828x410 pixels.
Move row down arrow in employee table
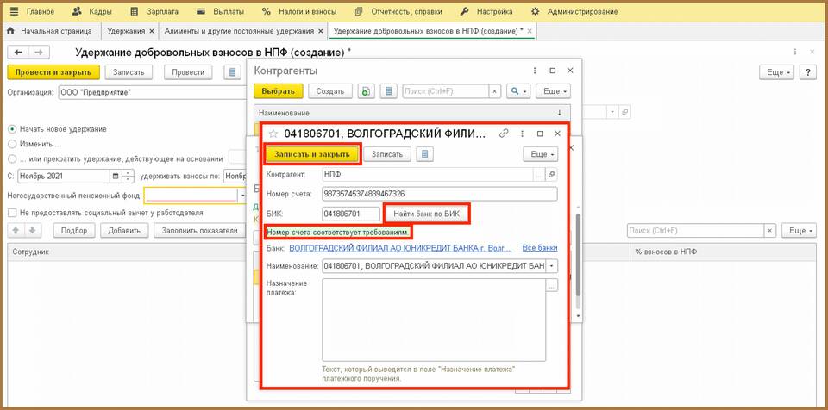(32, 231)
